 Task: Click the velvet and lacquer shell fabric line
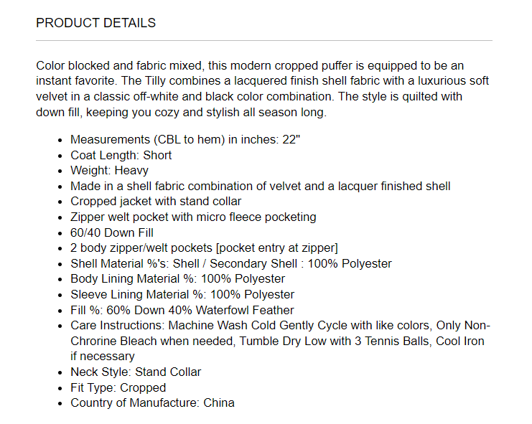pos(260,186)
